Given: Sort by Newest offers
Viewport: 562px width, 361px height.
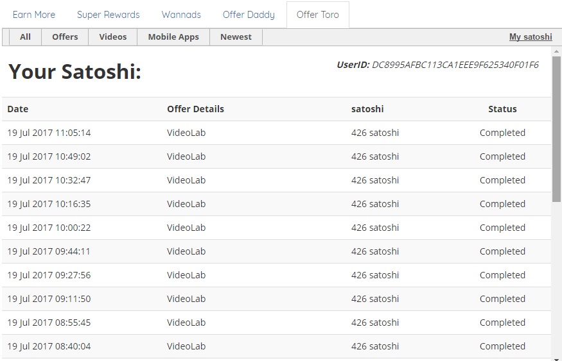Looking at the screenshot, I should [x=236, y=37].
